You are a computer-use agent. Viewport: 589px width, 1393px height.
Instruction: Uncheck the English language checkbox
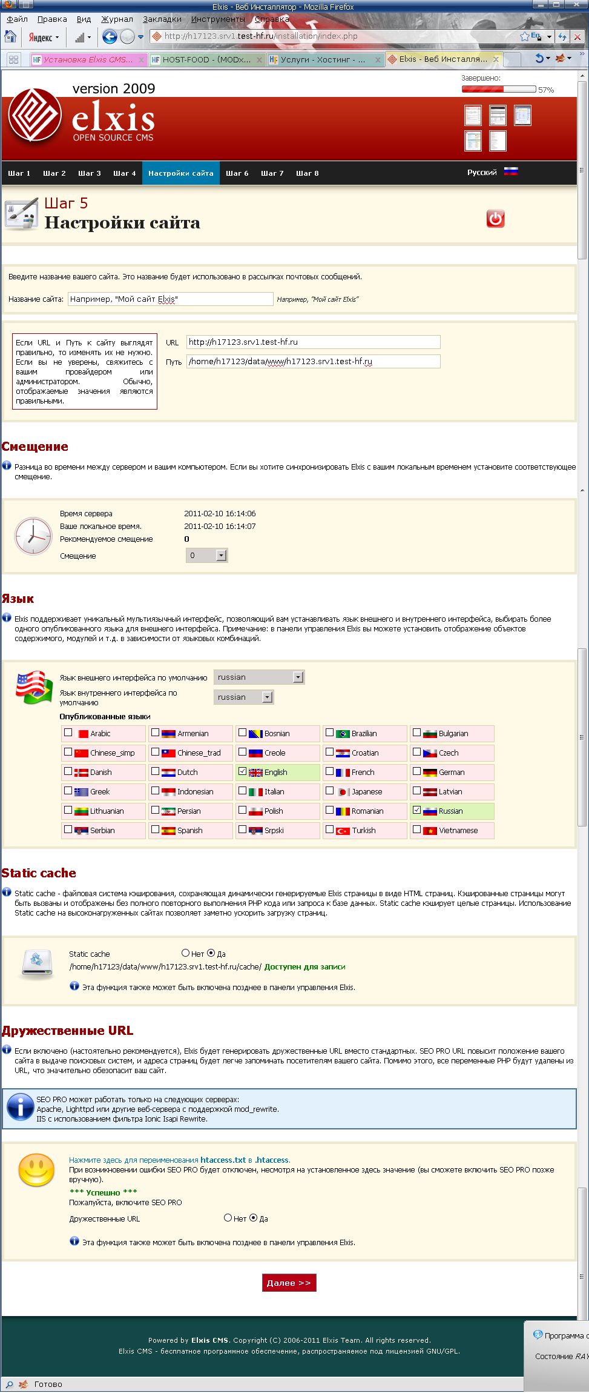(x=242, y=771)
